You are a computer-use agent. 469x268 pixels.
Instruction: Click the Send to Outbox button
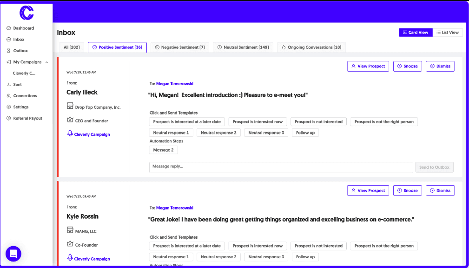[x=434, y=167]
